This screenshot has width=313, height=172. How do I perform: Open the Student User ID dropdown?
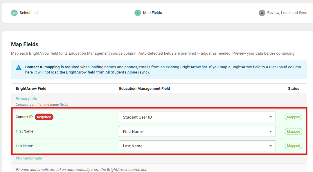coord(197,117)
